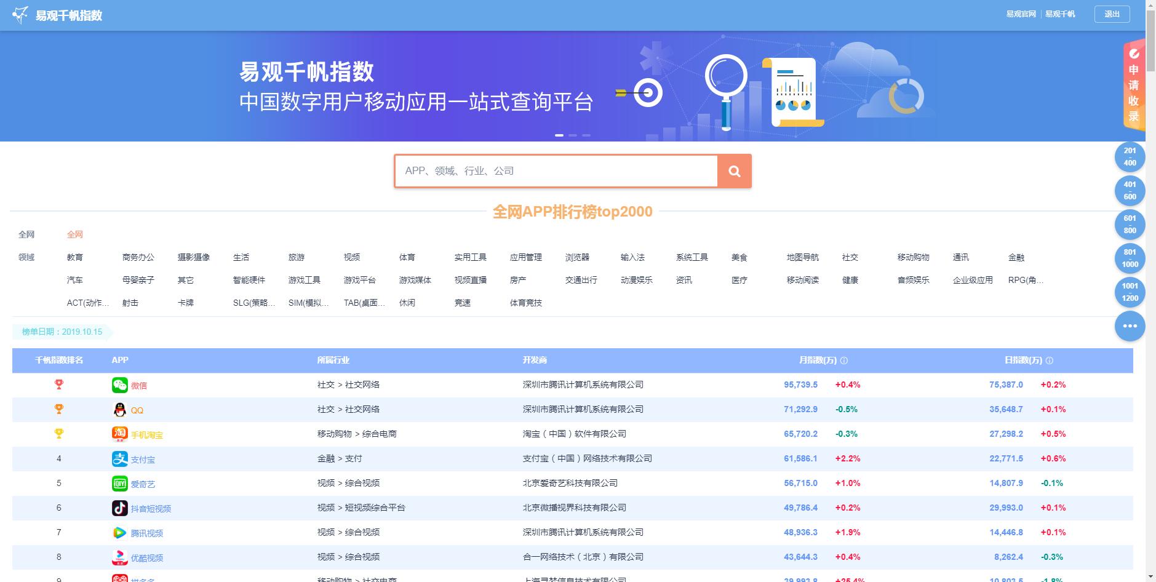Click info icon beside 月指数(万) header
The height and width of the screenshot is (582, 1156).
[844, 361]
